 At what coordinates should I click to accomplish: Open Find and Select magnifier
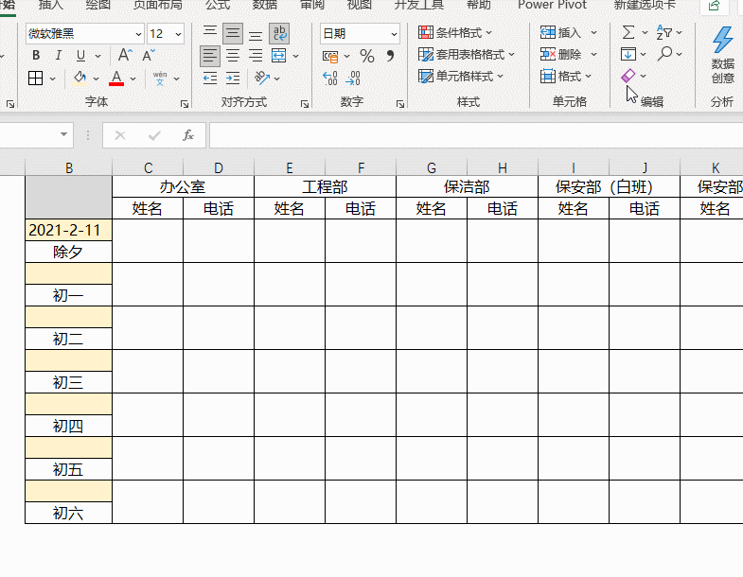(664, 54)
